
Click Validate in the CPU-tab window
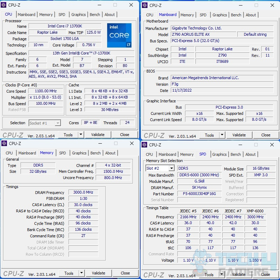[98, 135]
